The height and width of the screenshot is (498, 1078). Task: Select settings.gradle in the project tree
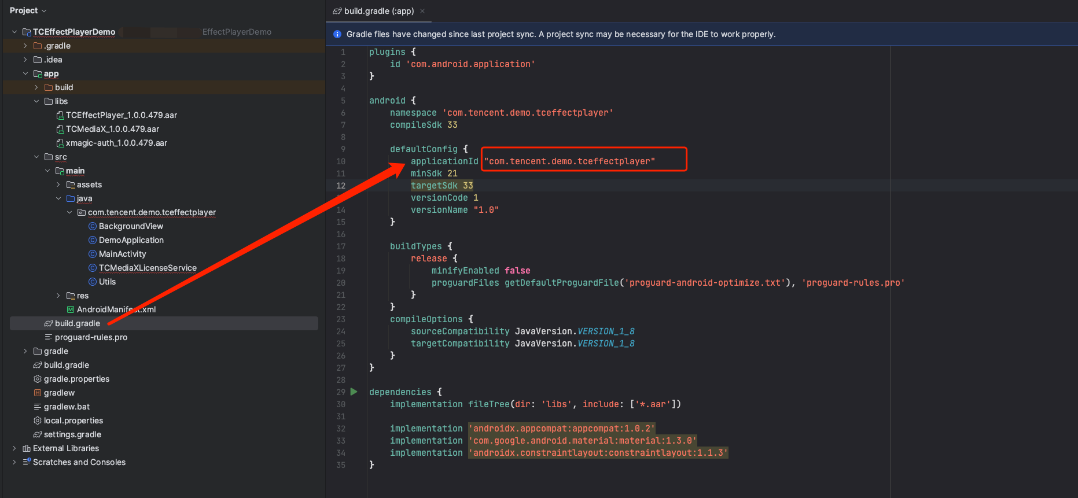coord(72,434)
